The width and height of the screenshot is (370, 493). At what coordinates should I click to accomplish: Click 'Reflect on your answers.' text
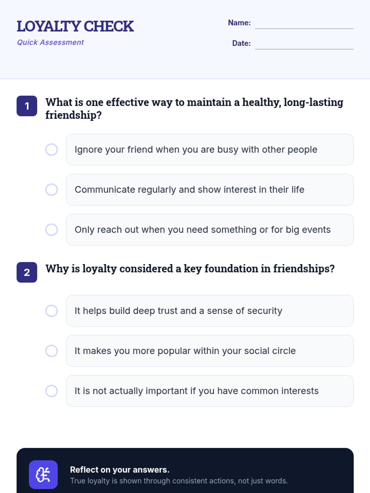click(120, 470)
